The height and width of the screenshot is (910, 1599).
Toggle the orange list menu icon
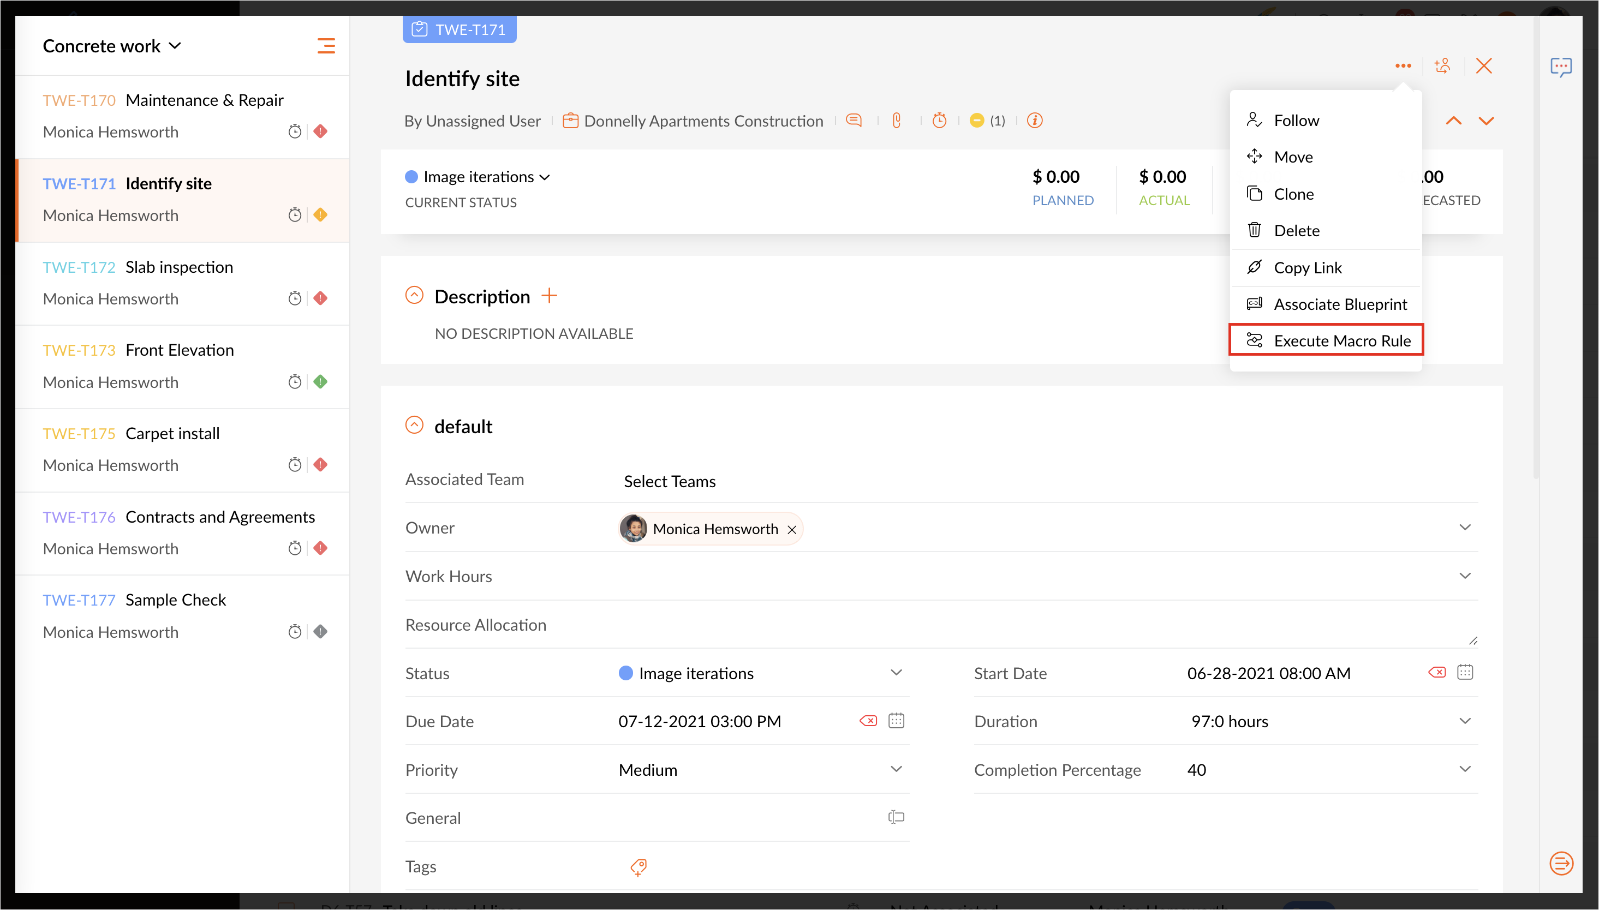click(x=326, y=46)
